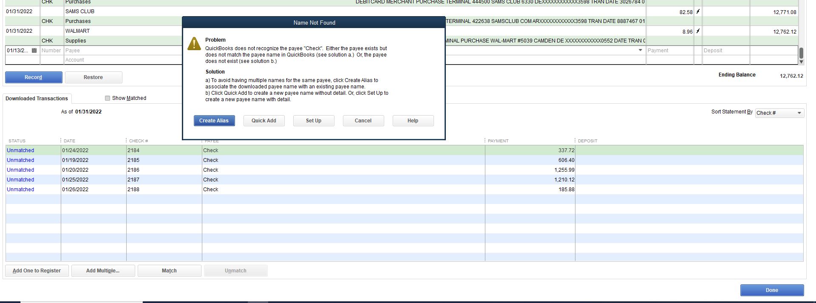
Task: Click the Create Alias button
Action: pos(214,121)
